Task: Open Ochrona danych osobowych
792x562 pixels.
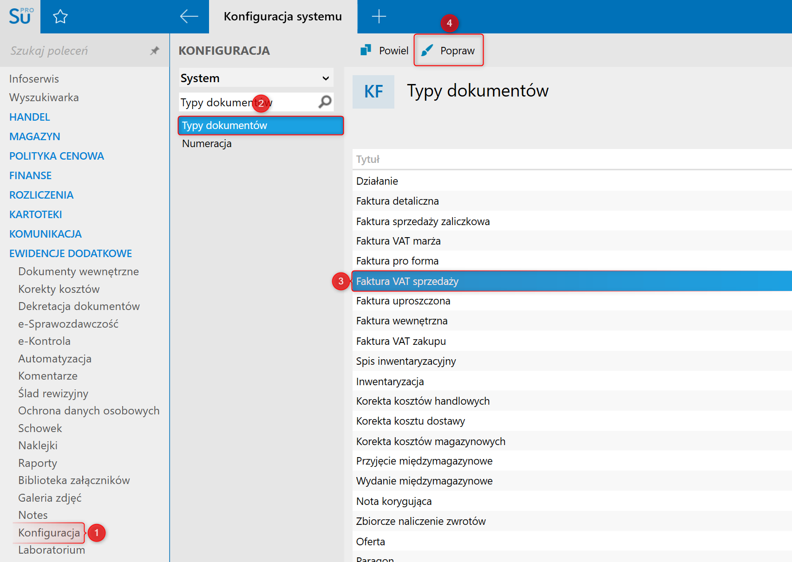Action: 89,411
